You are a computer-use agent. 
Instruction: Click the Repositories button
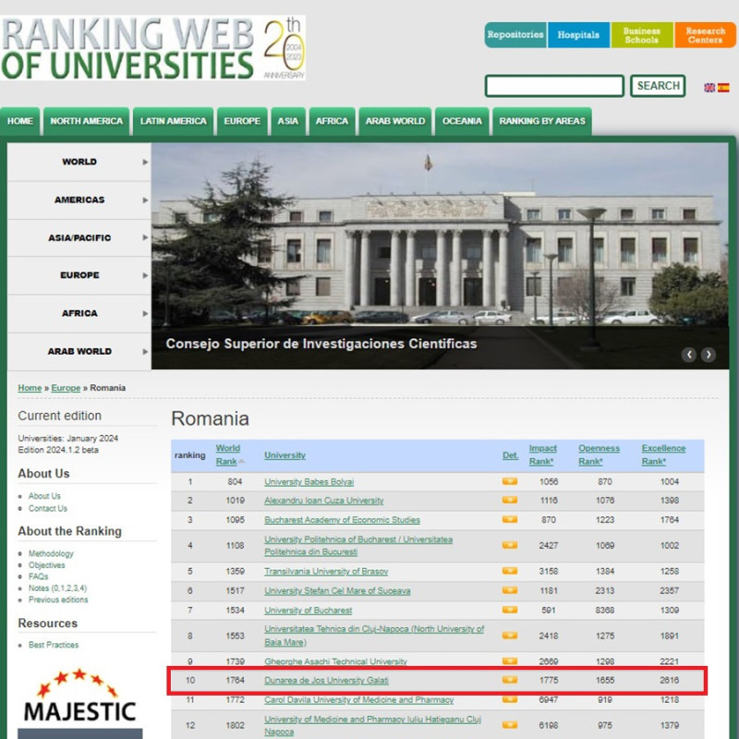click(x=515, y=35)
